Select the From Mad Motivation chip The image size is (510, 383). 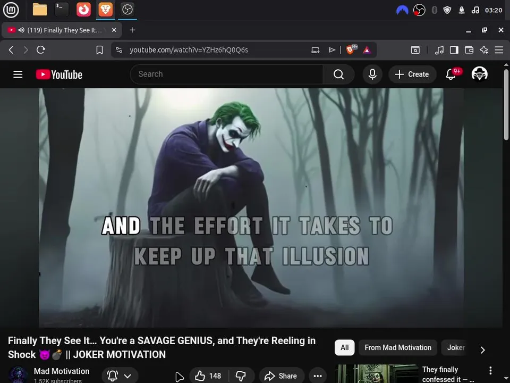click(398, 347)
